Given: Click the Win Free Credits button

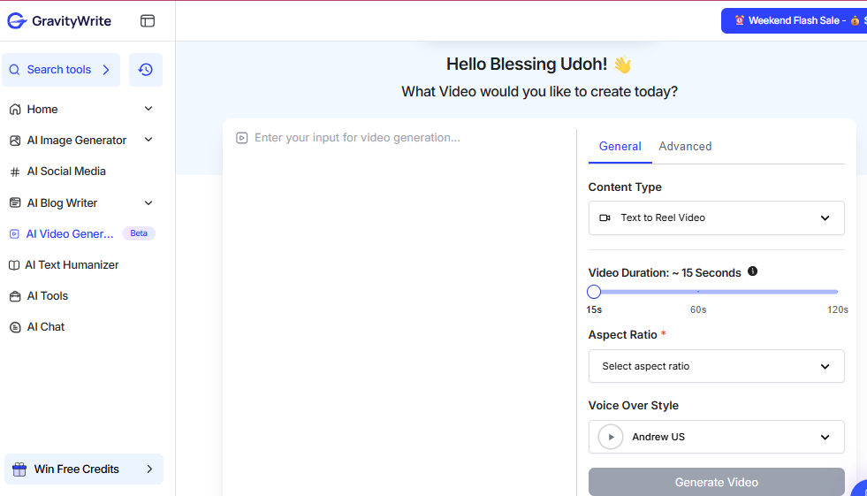Looking at the screenshot, I should (x=84, y=469).
